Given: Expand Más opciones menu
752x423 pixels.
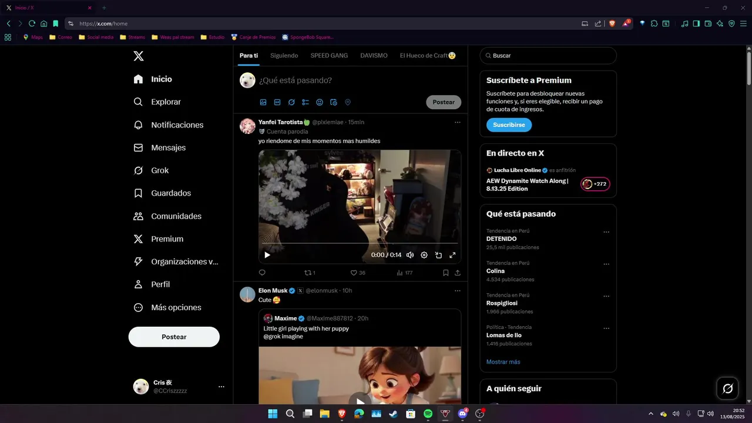Looking at the screenshot, I should coord(167,307).
